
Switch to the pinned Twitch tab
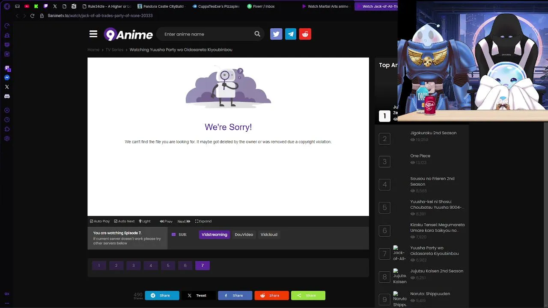click(x=45, y=6)
